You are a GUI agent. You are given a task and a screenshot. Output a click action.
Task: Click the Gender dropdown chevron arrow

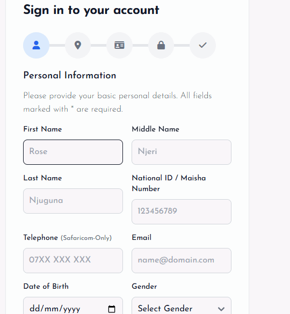[x=221, y=309]
